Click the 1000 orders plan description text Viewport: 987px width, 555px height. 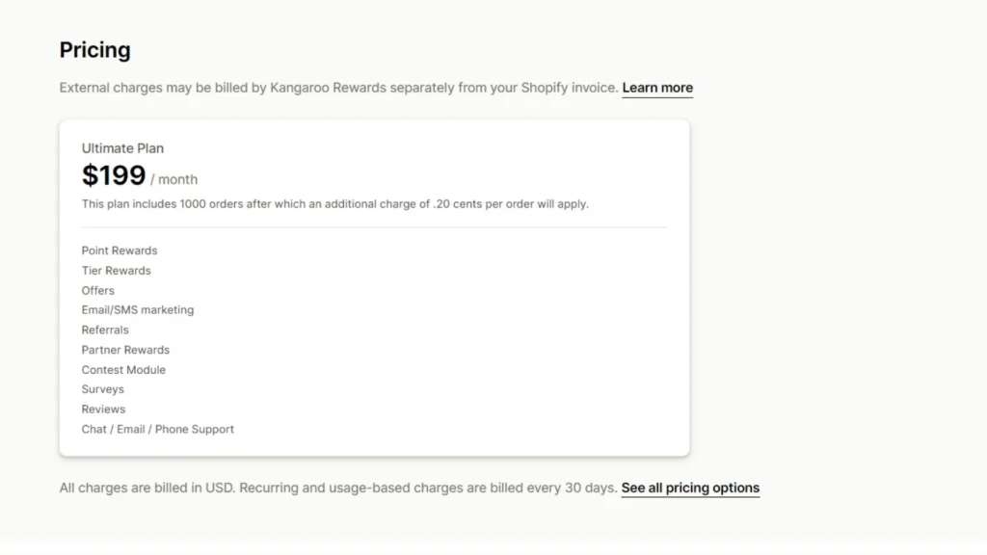click(334, 203)
